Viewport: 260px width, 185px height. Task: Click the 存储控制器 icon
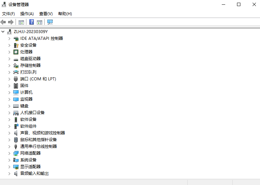[x=16, y=65]
